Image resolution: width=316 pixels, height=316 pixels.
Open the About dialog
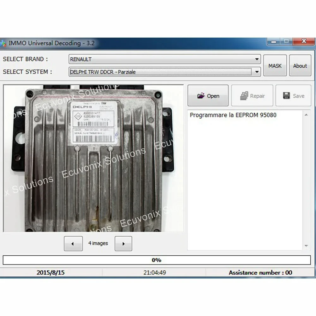click(x=300, y=65)
